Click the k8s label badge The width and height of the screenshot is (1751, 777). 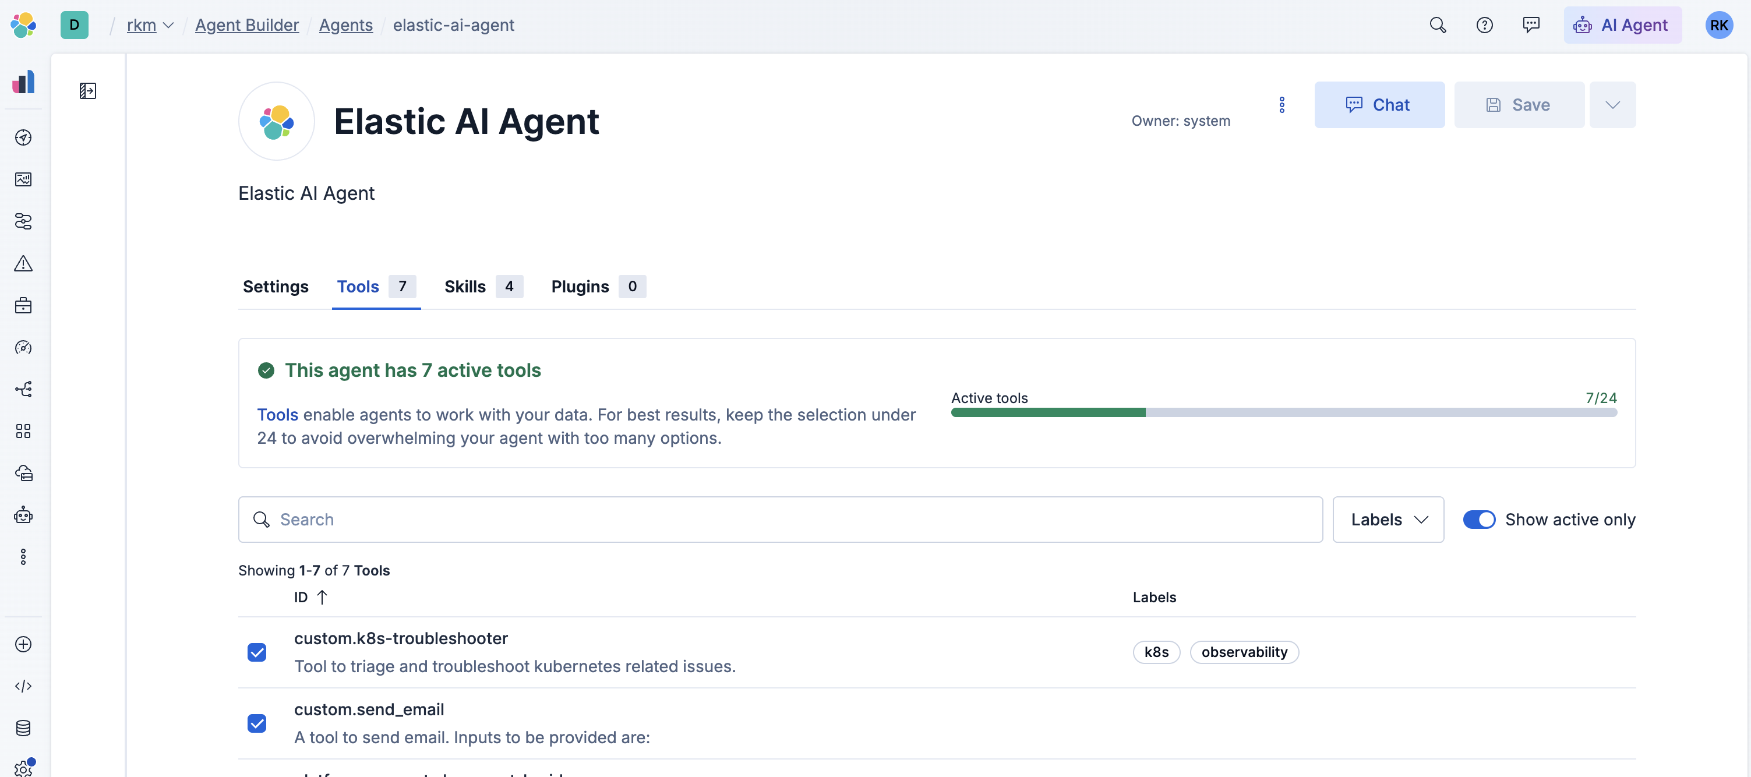point(1156,652)
